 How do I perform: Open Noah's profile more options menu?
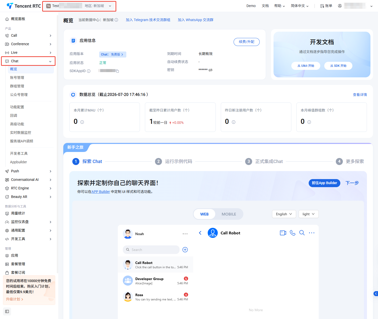[x=185, y=234]
